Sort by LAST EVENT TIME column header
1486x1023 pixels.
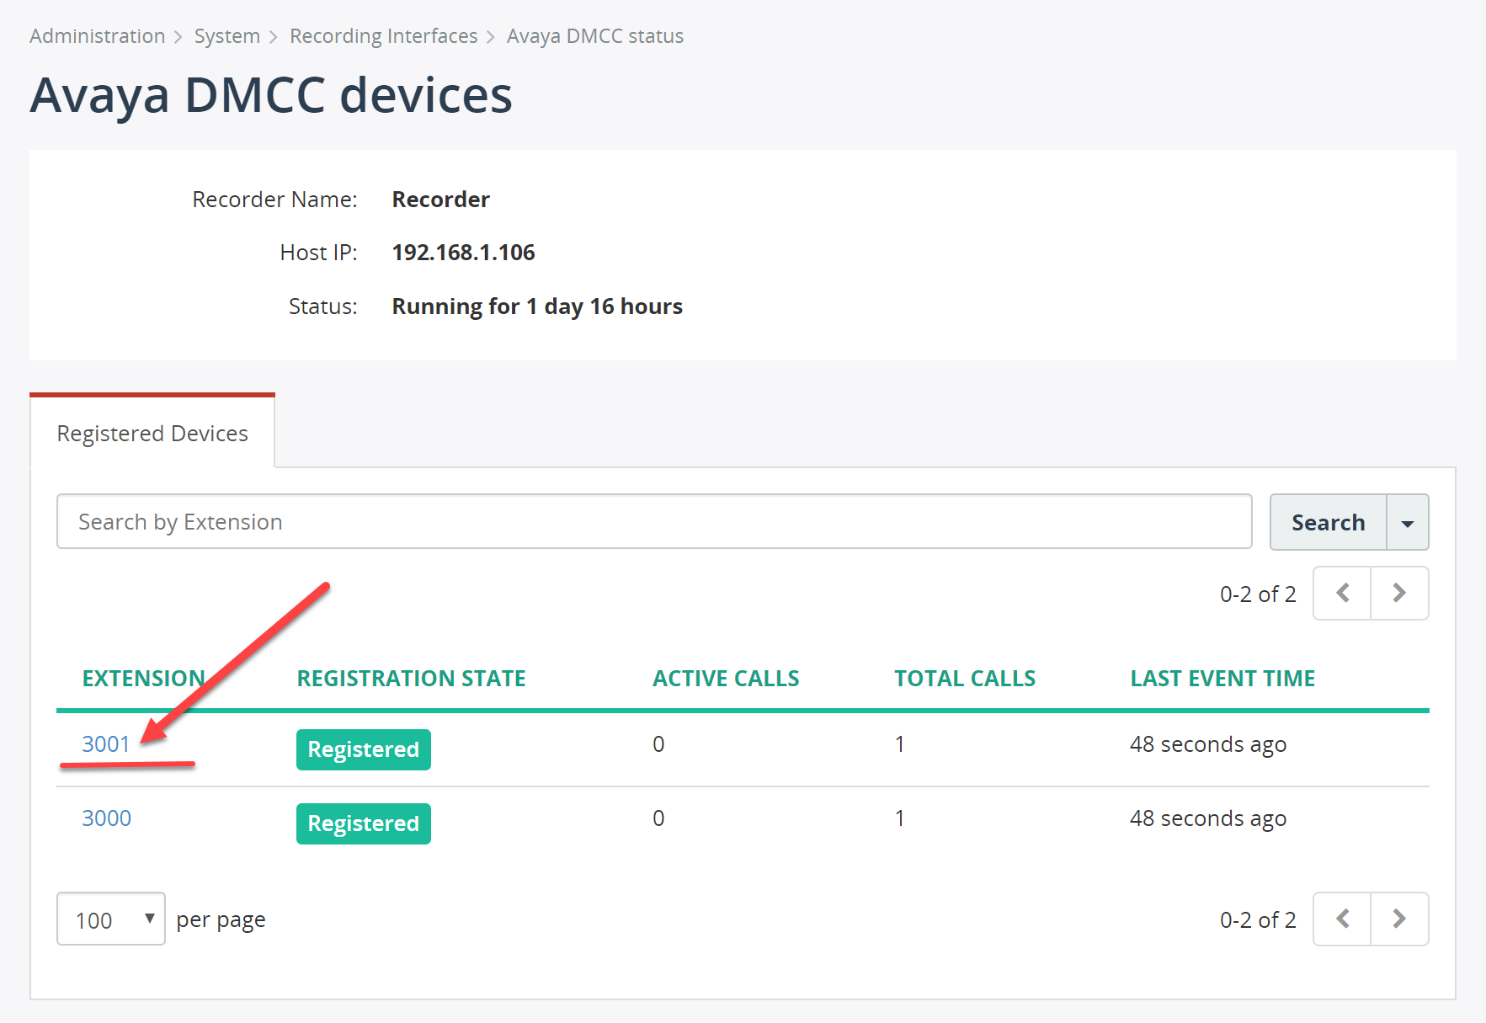pyautogui.click(x=1222, y=679)
